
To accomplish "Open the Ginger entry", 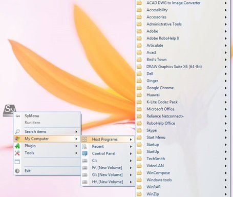I will 182,81.
